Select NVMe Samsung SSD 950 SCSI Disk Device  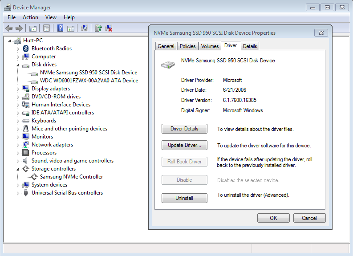click(x=89, y=73)
